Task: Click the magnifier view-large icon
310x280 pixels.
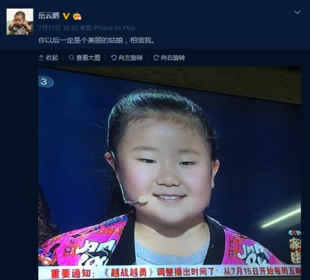Action: pos(71,57)
